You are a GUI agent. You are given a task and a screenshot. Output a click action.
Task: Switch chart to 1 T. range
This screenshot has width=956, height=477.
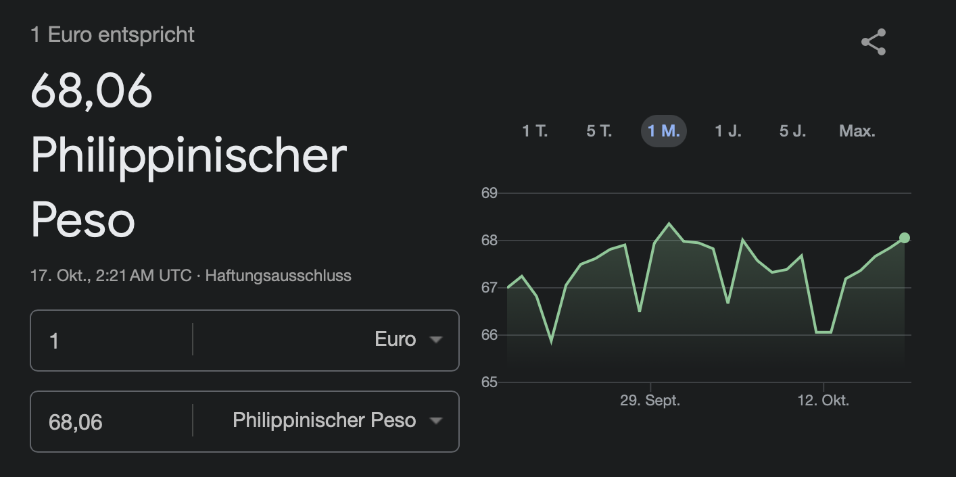pyautogui.click(x=535, y=131)
